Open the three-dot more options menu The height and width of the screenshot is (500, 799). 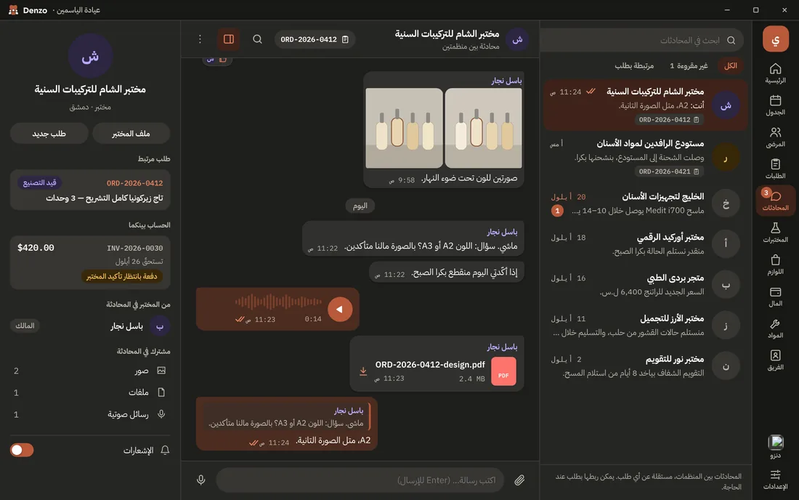point(200,39)
